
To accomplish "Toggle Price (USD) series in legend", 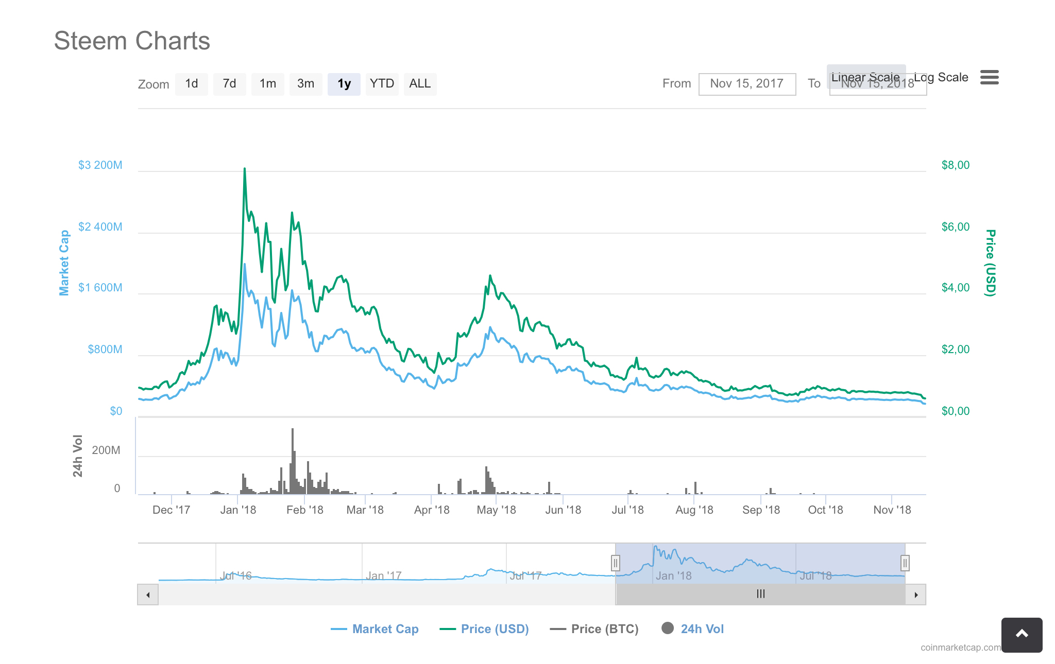I will click(484, 629).
